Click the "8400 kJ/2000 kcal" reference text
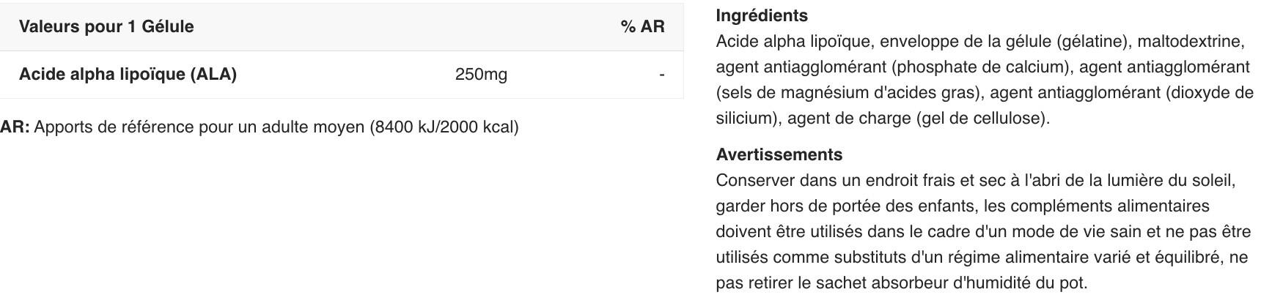The height and width of the screenshot is (303, 1261). point(445,127)
